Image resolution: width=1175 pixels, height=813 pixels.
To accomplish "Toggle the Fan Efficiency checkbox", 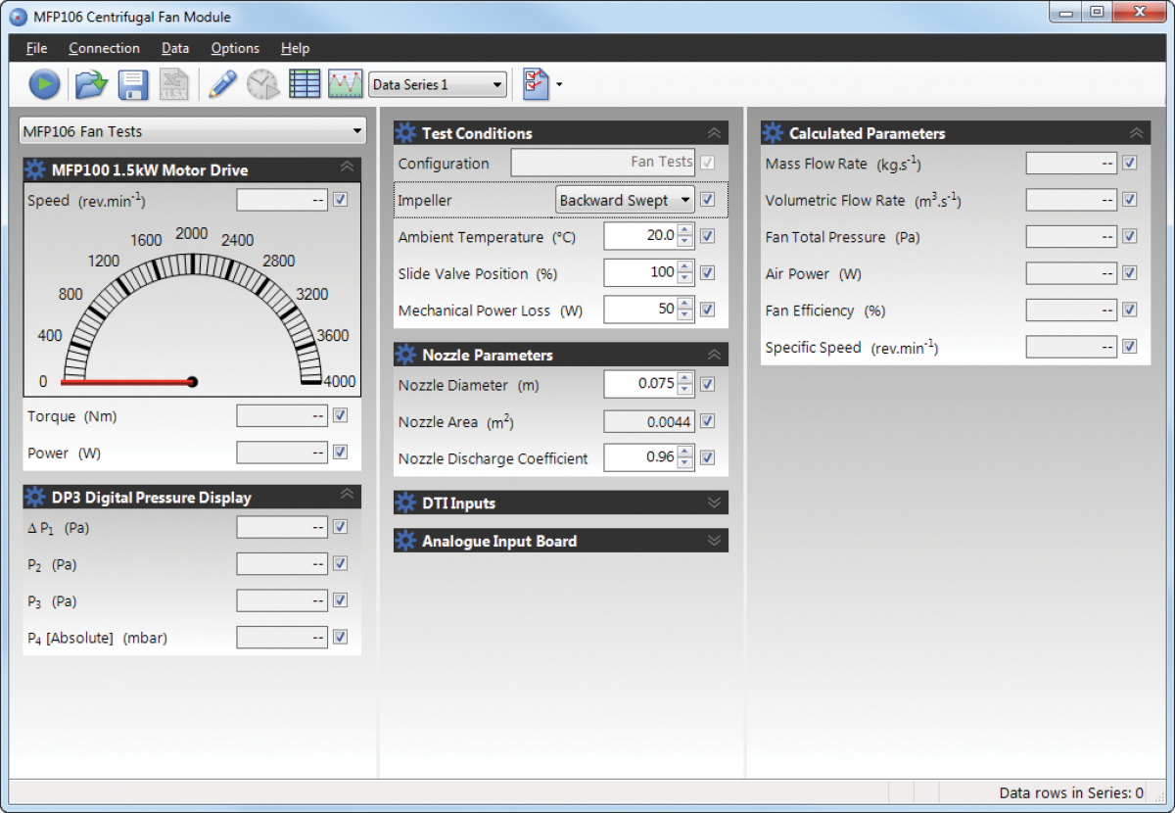I will tap(1129, 310).
